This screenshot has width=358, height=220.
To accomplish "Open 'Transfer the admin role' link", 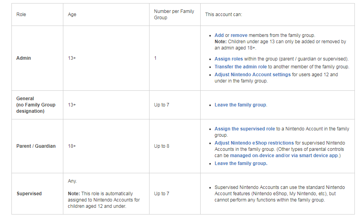I will pos(240,67).
